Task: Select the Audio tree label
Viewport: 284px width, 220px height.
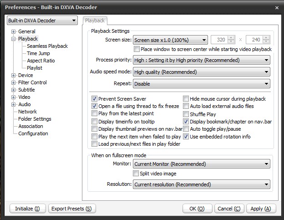Action: (25, 104)
